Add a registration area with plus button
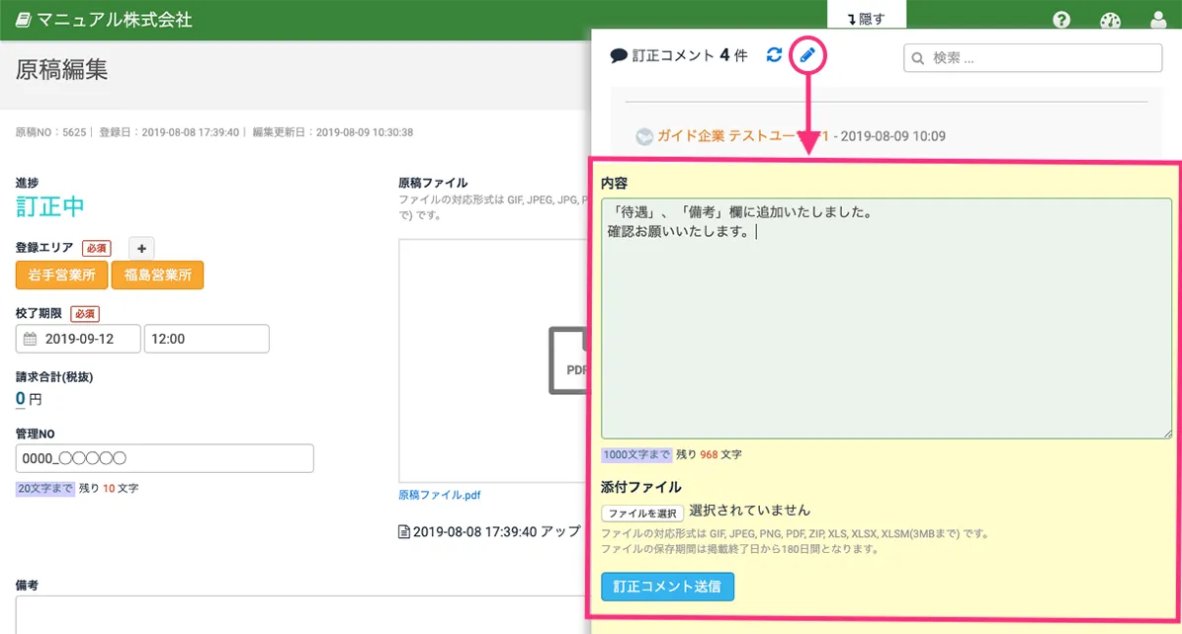Image resolution: width=1182 pixels, height=634 pixels. pos(141,249)
